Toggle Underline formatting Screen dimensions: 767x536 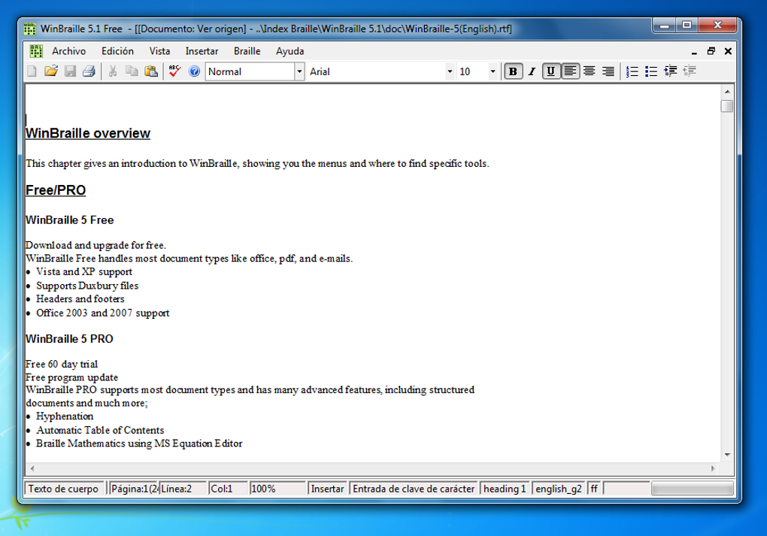550,71
